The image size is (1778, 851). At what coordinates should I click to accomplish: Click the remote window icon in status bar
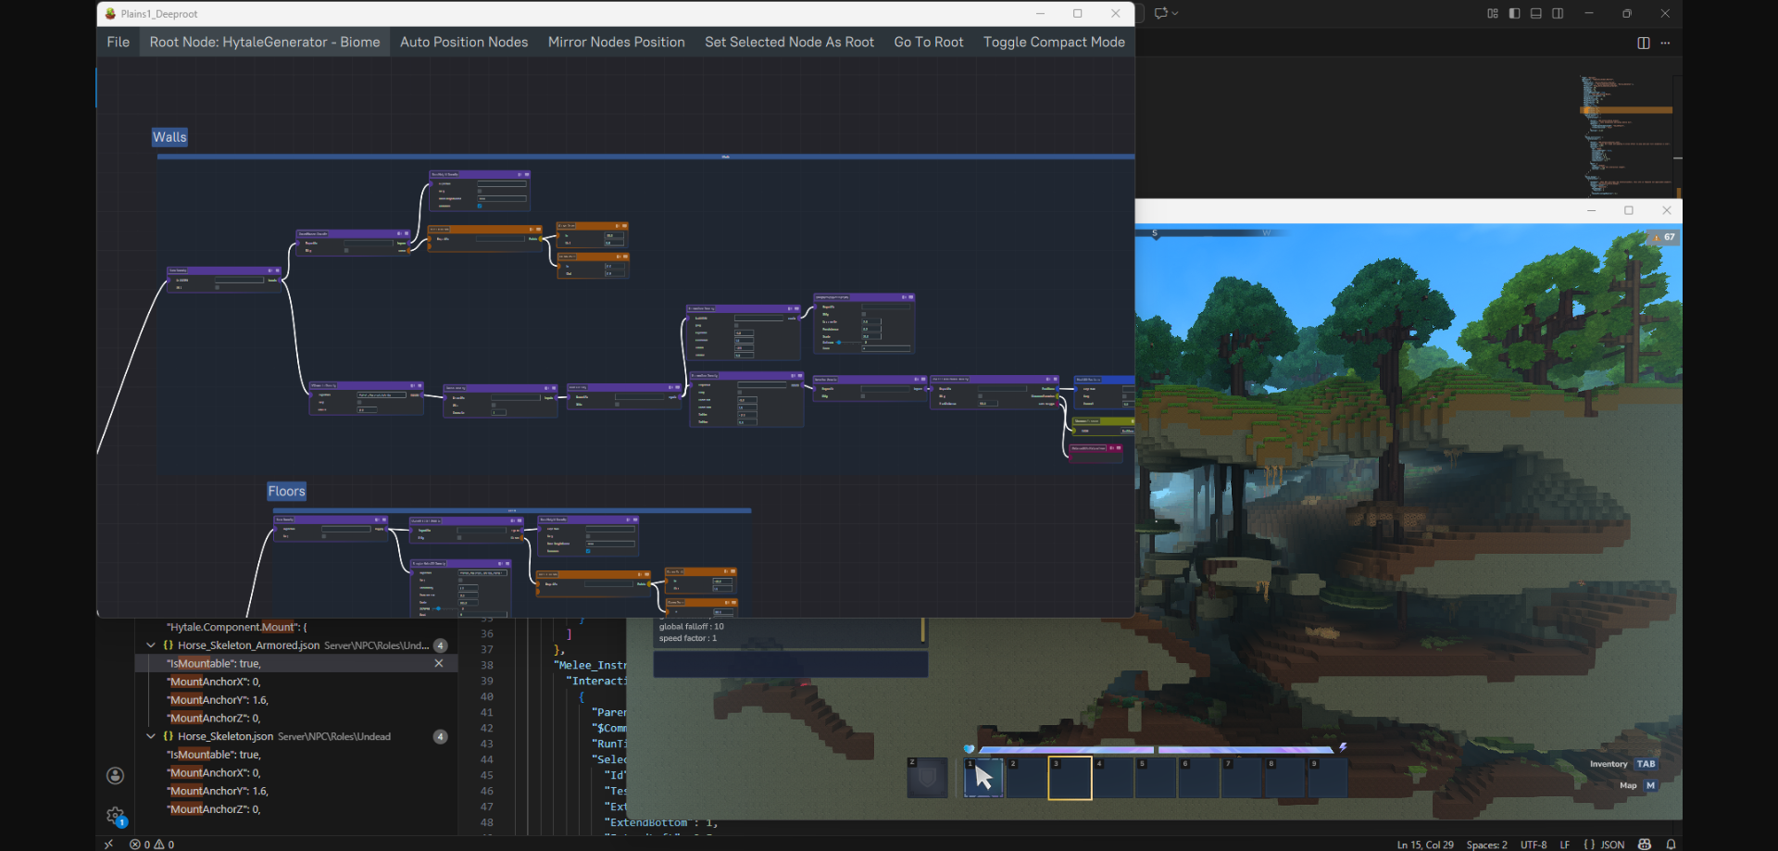coord(108,845)
